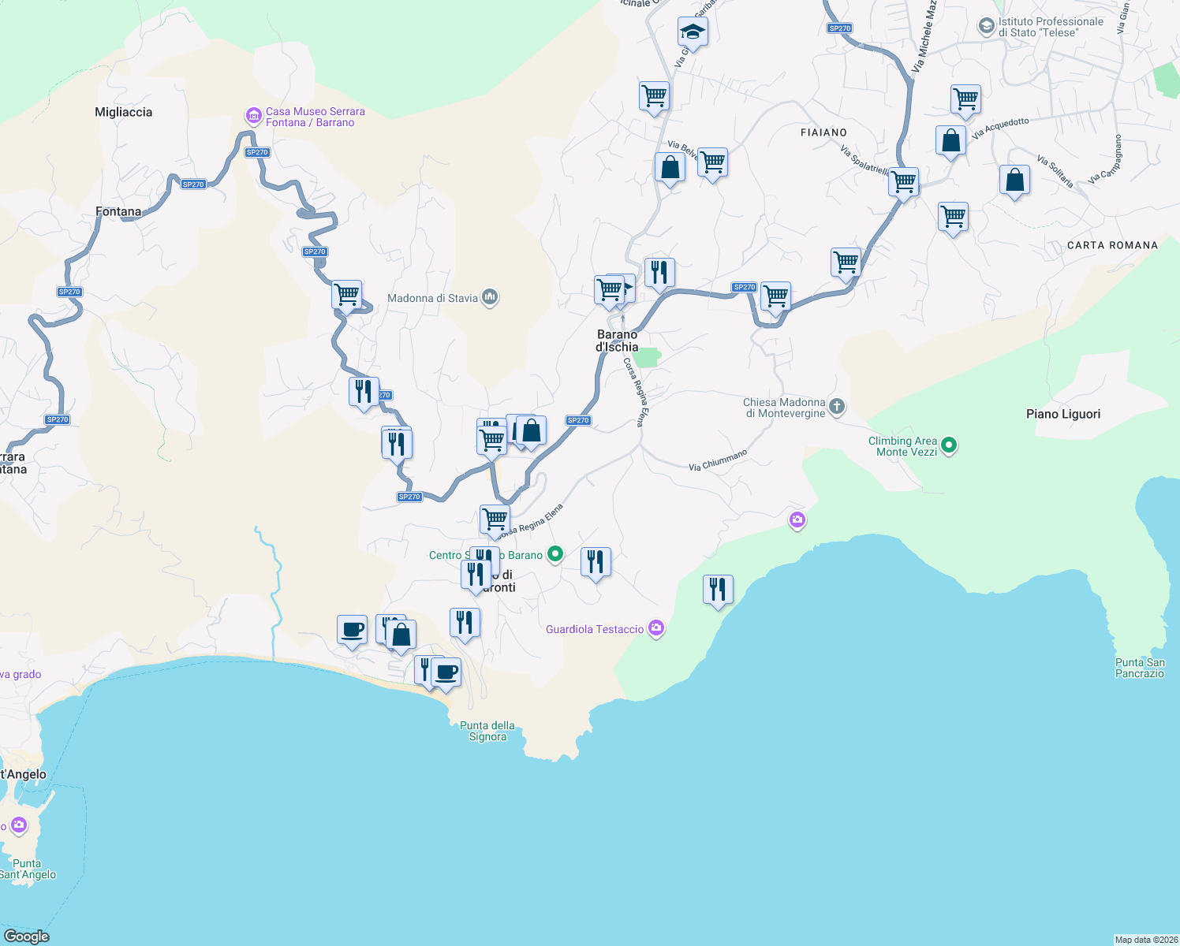Image resolution: width=1180 pixels, height=946 pixels.
Task: Click the Istituto Professionale di Stato Telese marker
Action: 987,25
